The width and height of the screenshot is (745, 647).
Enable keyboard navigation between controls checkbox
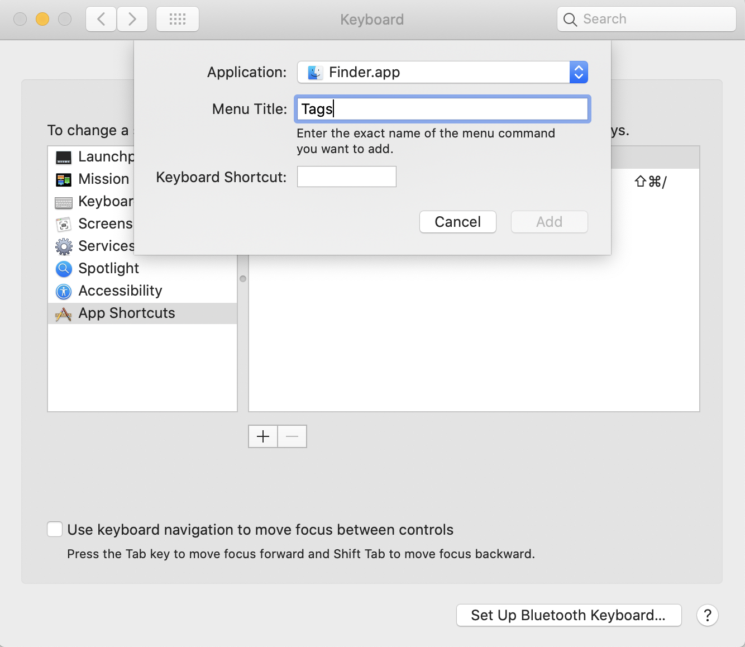[55, 529]
